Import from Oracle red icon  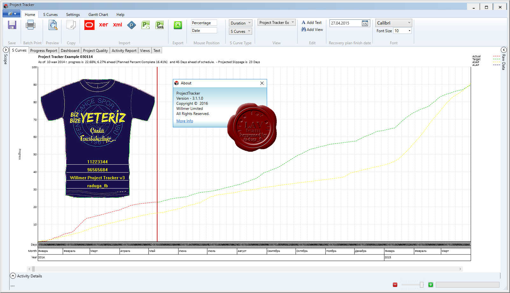pyautogui.click(x=89, y=25)
